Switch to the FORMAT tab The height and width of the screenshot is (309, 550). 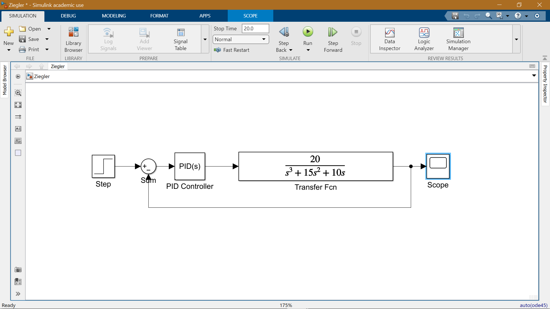159,16
